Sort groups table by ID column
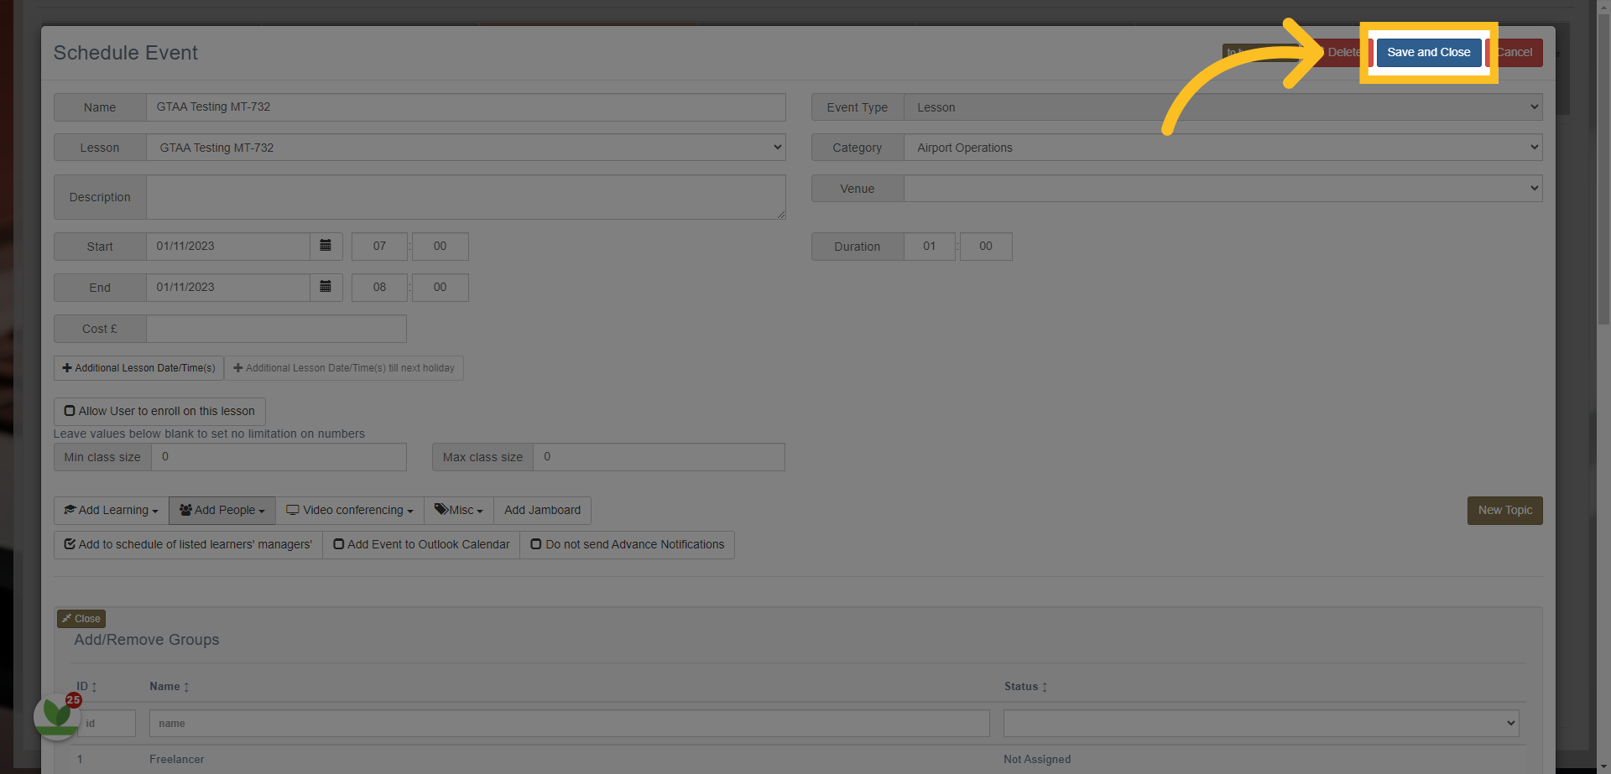 (87, 687)
